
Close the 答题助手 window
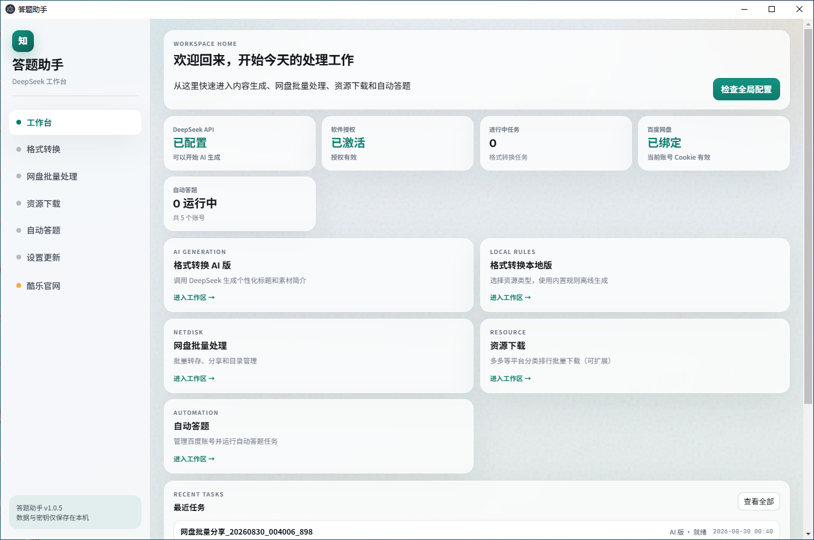(799, 9)
